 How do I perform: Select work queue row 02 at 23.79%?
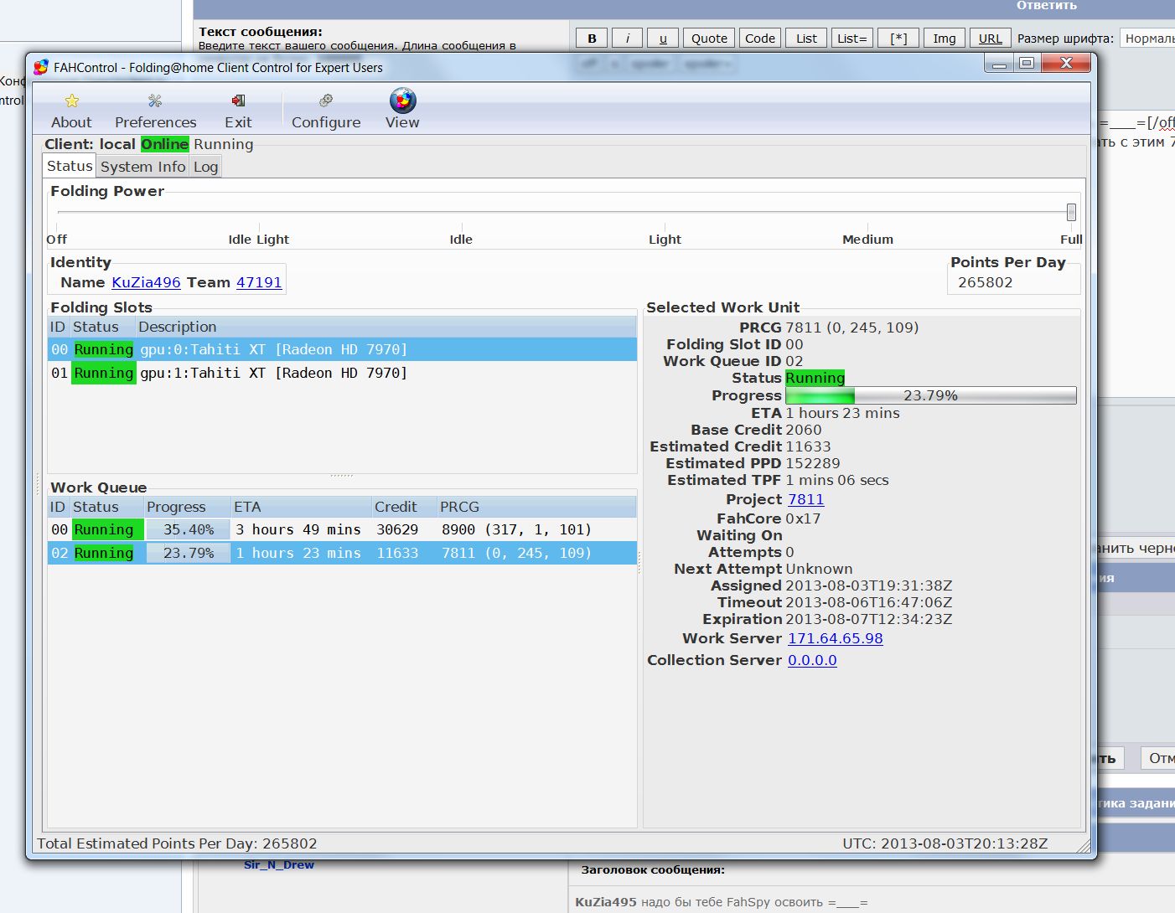[x=342, y=553]
